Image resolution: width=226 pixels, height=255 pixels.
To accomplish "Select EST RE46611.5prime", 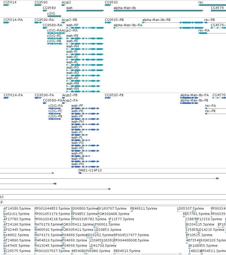I will 144,209.
